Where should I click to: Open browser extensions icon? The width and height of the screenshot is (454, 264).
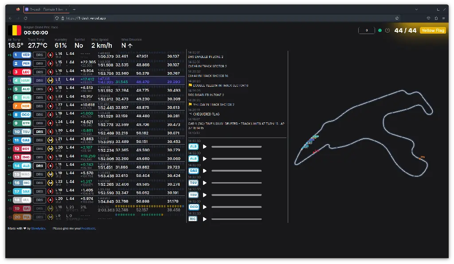click(x=436, y=18)
